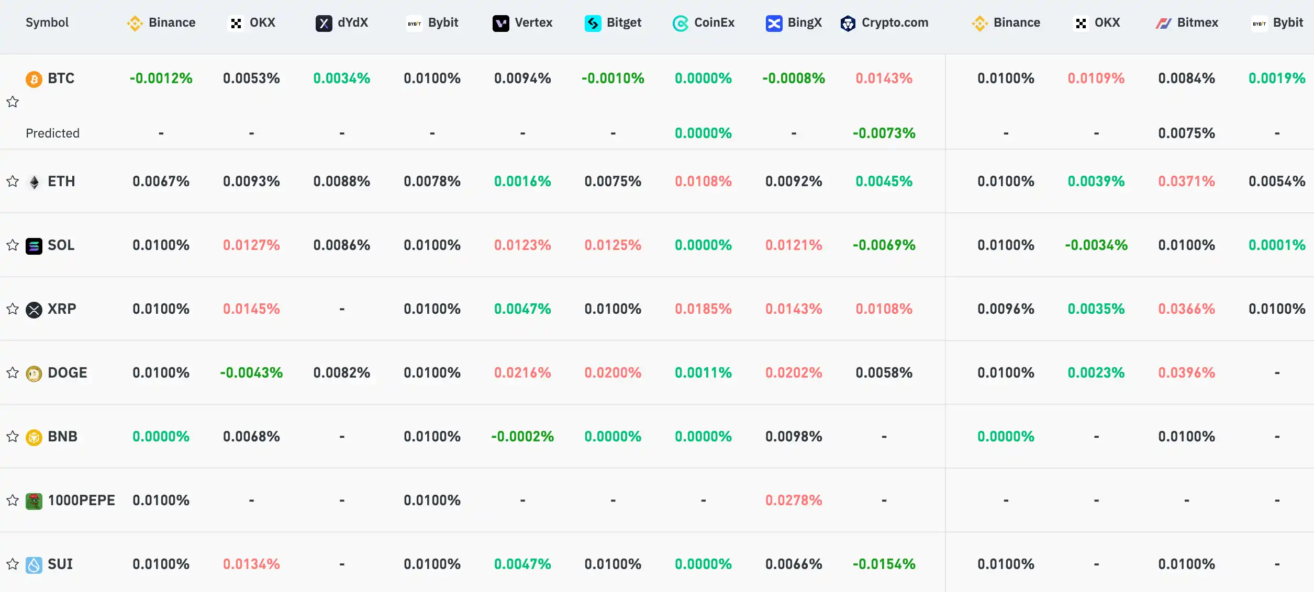
Task: Click the Solana logo icon
Action: 34,246
